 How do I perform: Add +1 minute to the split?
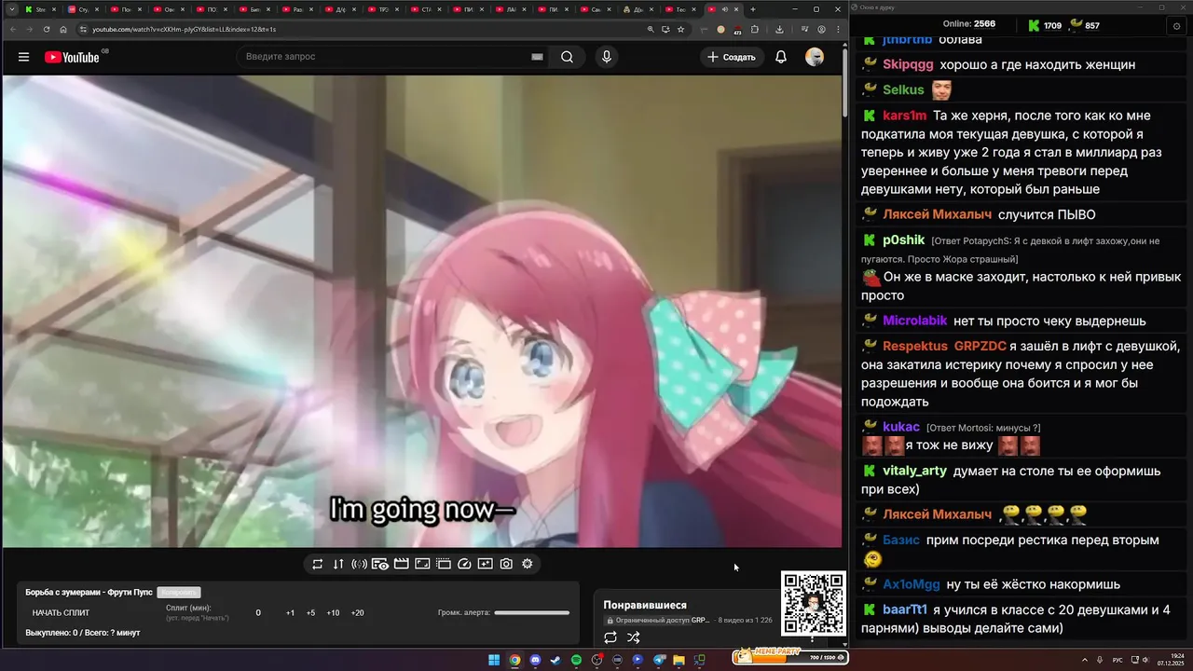click(x=290, y=613)
